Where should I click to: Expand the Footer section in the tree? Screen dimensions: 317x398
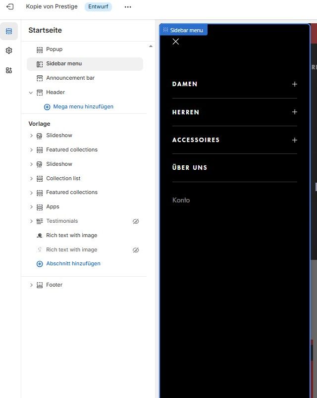(x=31, y=285)
